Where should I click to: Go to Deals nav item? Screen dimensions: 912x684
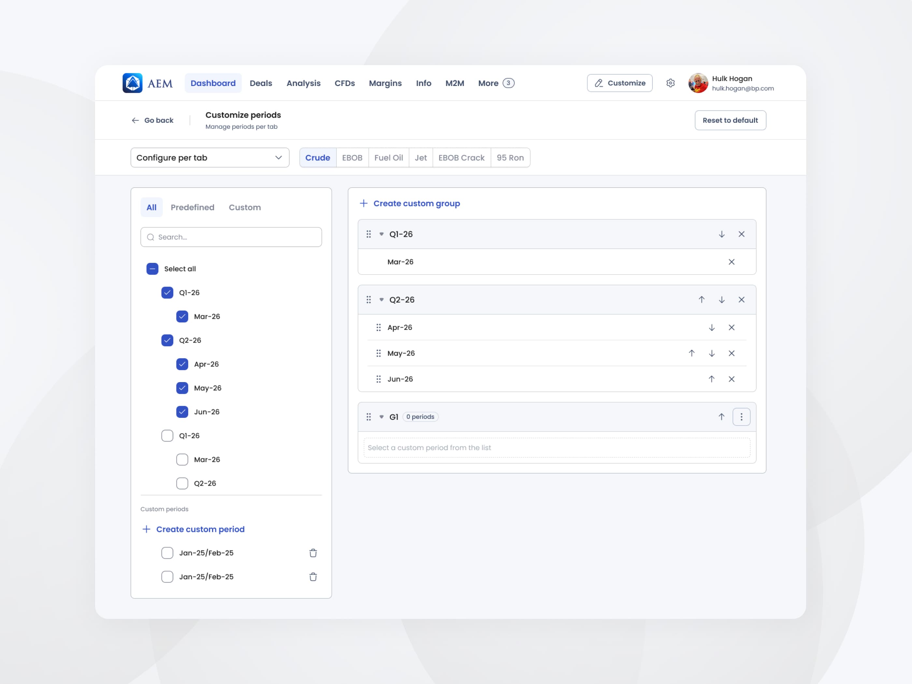pyautogui.click(x=261, y=83)
